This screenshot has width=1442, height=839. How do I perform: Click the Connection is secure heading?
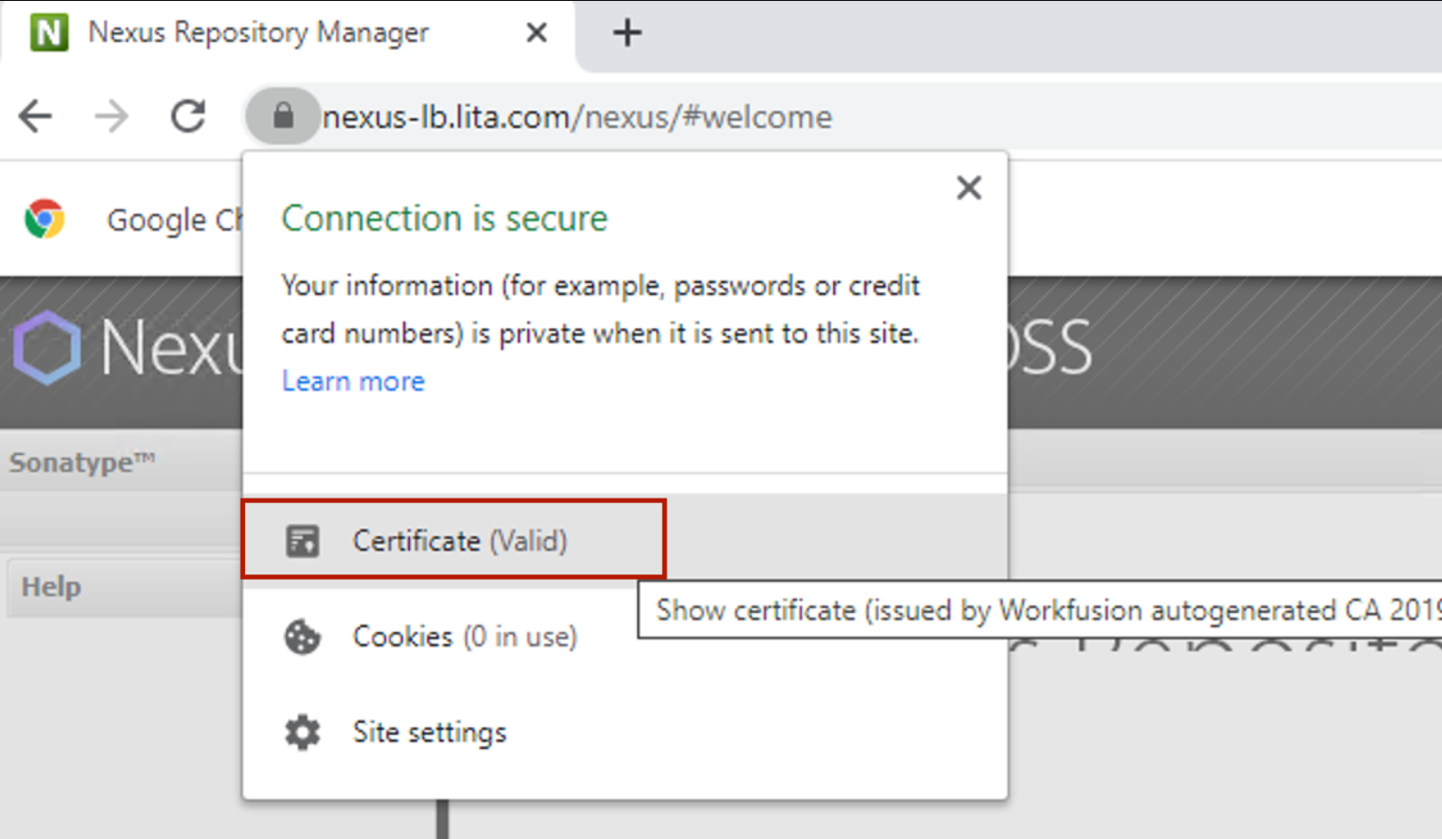coord(445,218)
